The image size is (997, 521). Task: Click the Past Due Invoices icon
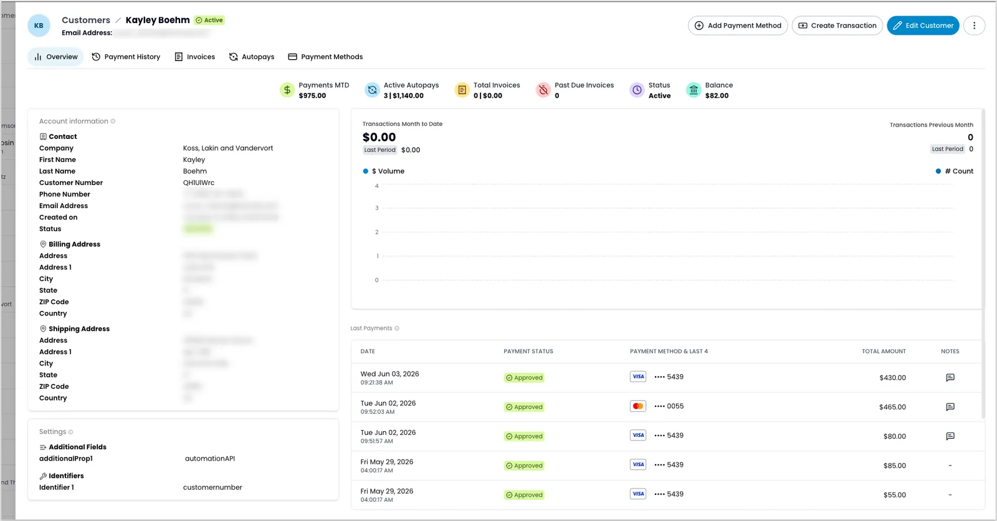point(543,90)
